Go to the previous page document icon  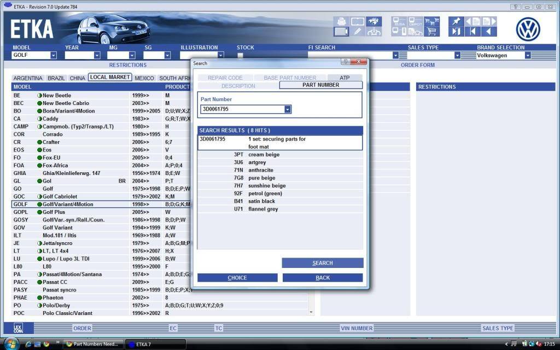[x=472, y=21]
